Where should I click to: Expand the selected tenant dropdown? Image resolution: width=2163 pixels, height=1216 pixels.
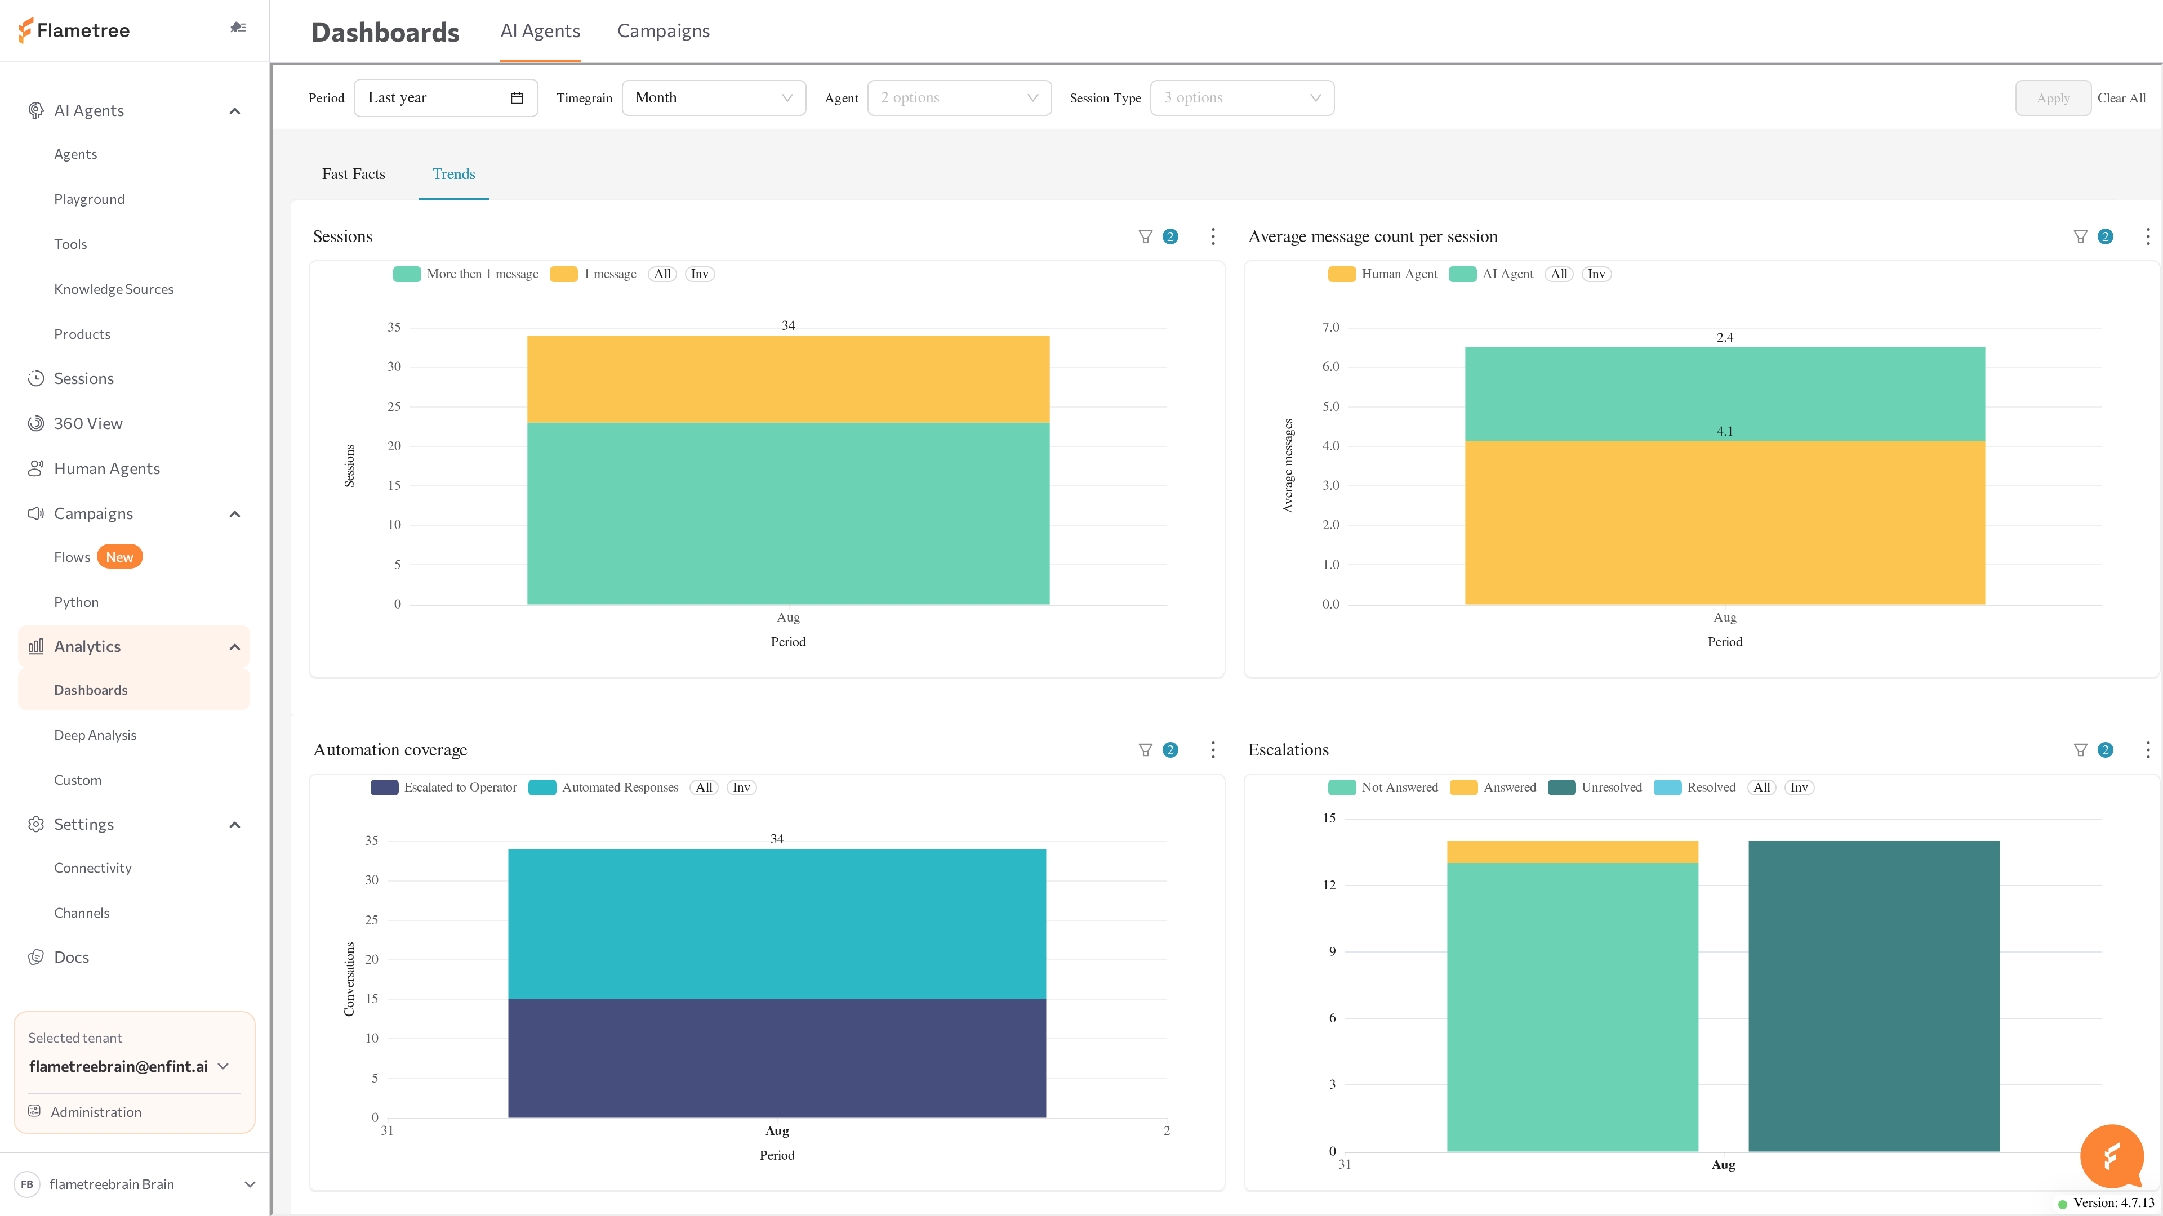tap(224, 1067)
